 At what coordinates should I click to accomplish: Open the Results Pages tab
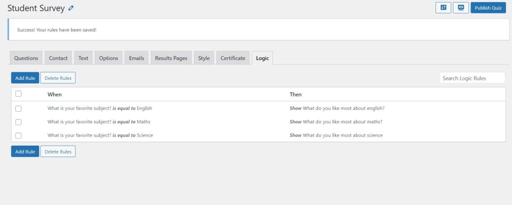(171, 58)
